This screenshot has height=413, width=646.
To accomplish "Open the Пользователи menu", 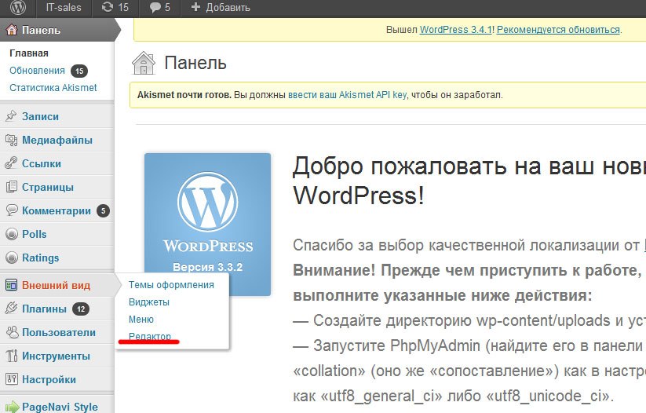I will pos(59,332).
